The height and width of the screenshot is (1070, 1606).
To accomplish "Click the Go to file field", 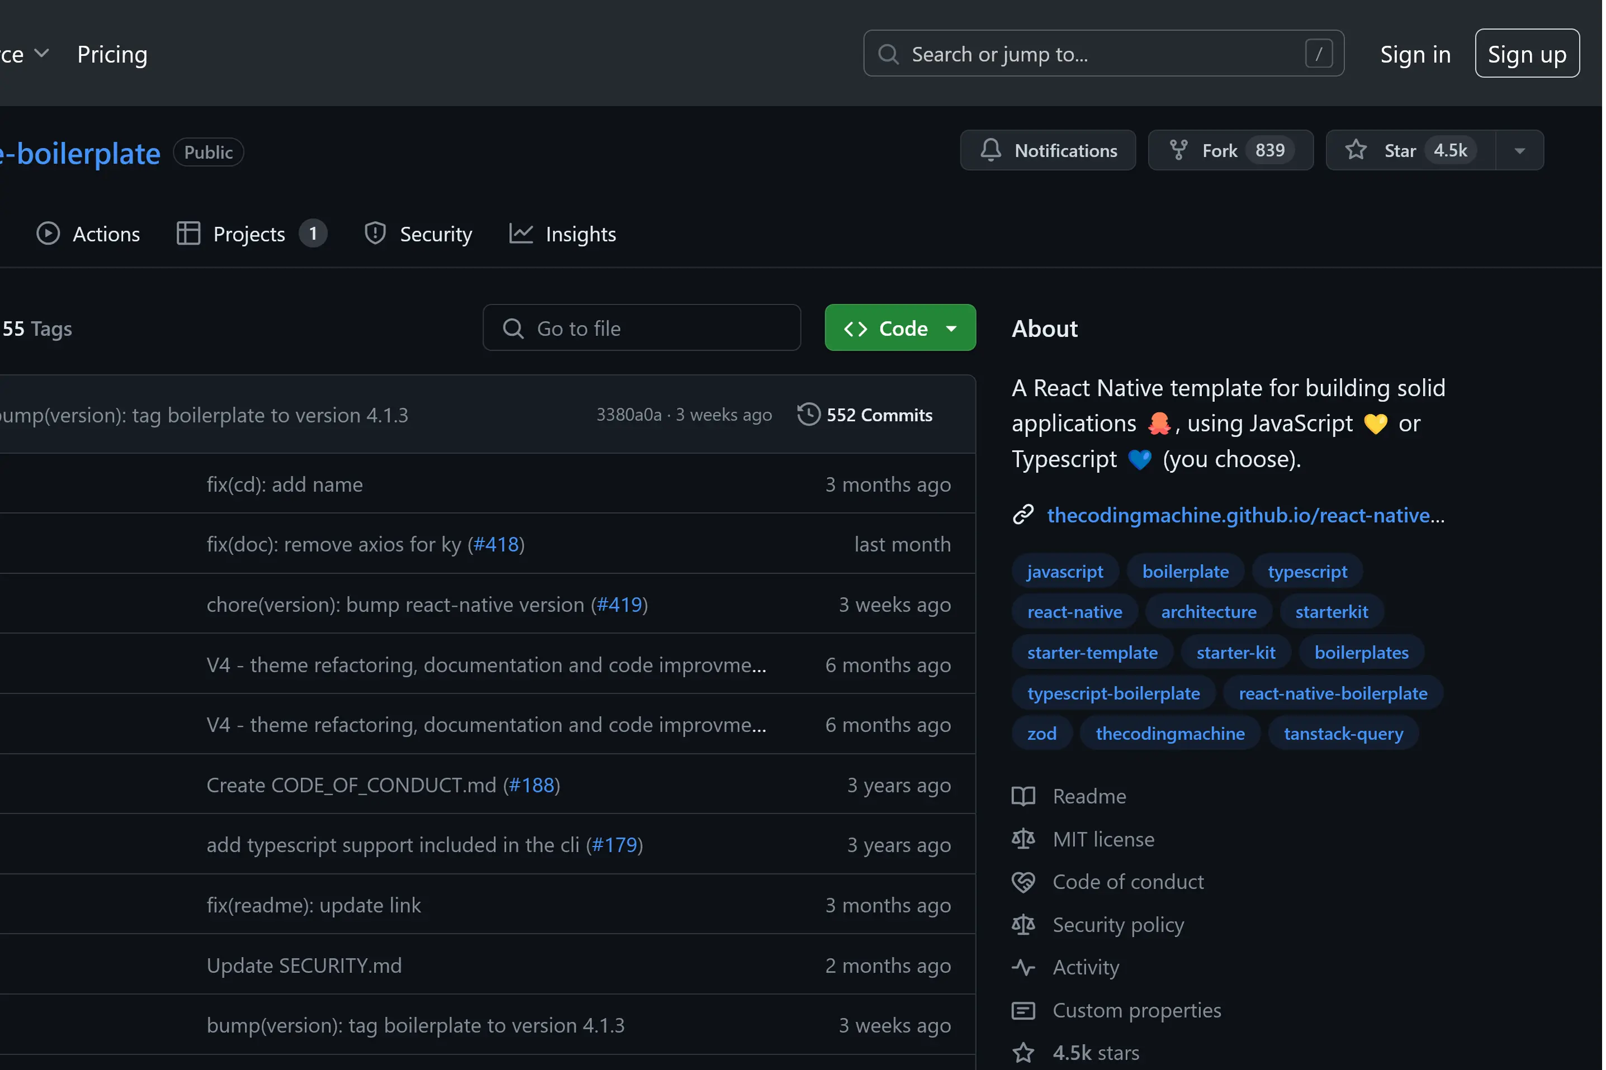I will point(642,328).
